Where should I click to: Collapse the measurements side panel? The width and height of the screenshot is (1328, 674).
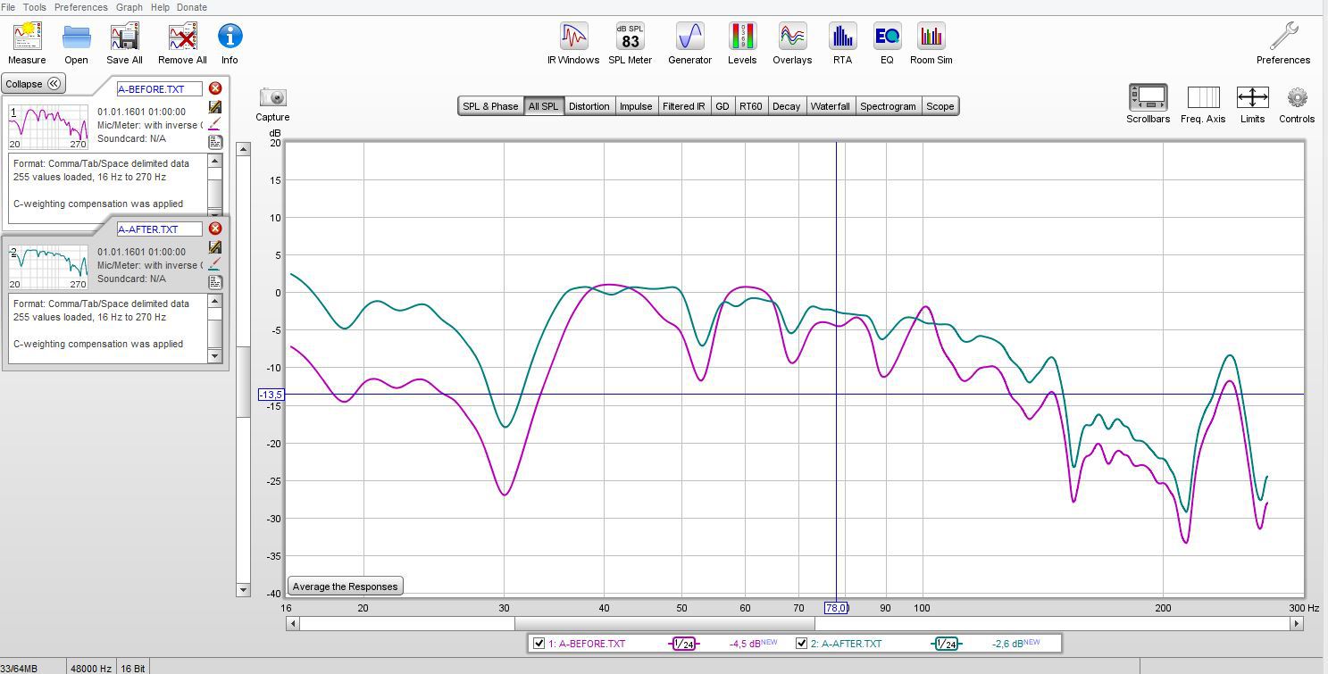[x=33, y=84]
